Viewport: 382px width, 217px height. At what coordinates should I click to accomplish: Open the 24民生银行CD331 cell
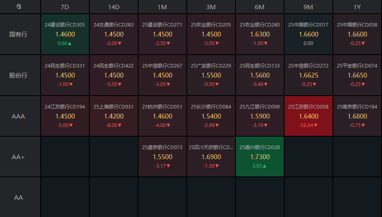tap(65, 75)
